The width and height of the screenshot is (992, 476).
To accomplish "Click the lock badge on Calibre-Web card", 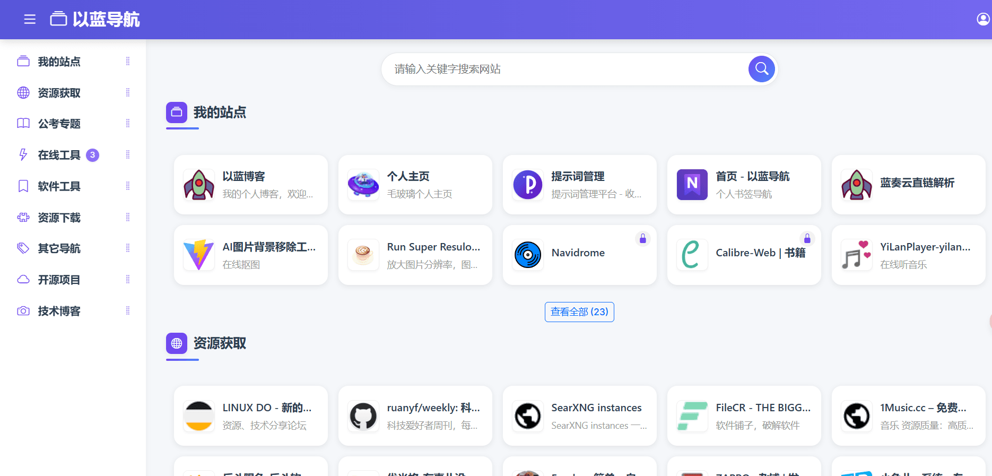I will pyautogui.click(x=807, y=239).
